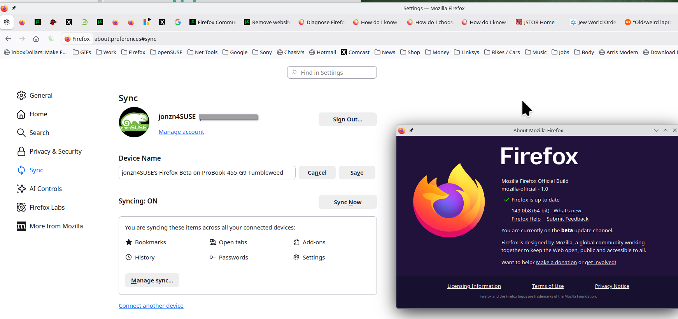Switch to the Firefox Commu tab
The image size is (678, 319).
point(213,22)
